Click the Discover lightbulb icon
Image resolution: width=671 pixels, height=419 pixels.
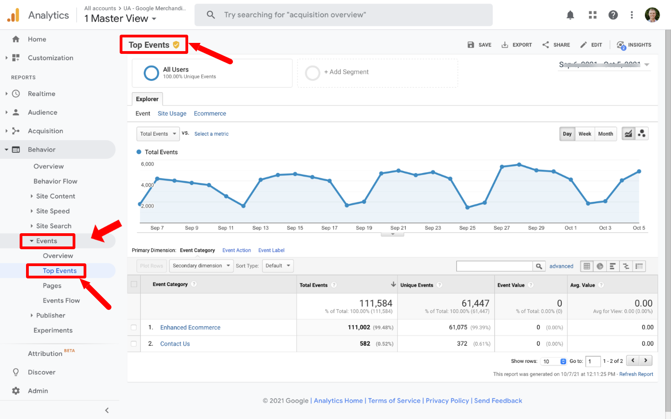click(x=16, y=372)
